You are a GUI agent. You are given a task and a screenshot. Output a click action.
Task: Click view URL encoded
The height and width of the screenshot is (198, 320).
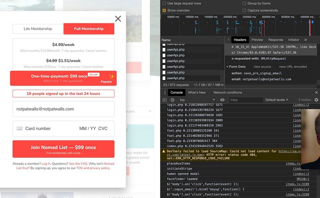pyautogui.click(x=293, y=67)
